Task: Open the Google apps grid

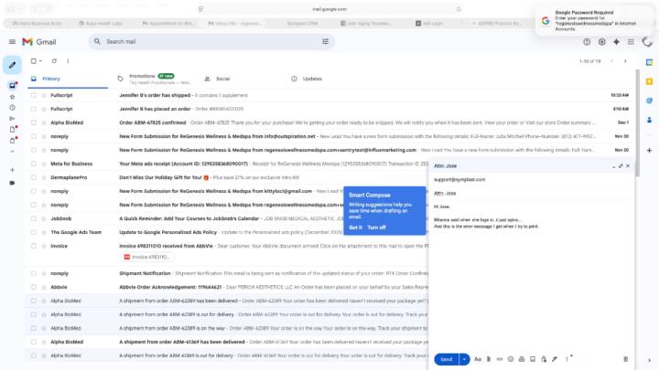Action: [x=631, y=41]
